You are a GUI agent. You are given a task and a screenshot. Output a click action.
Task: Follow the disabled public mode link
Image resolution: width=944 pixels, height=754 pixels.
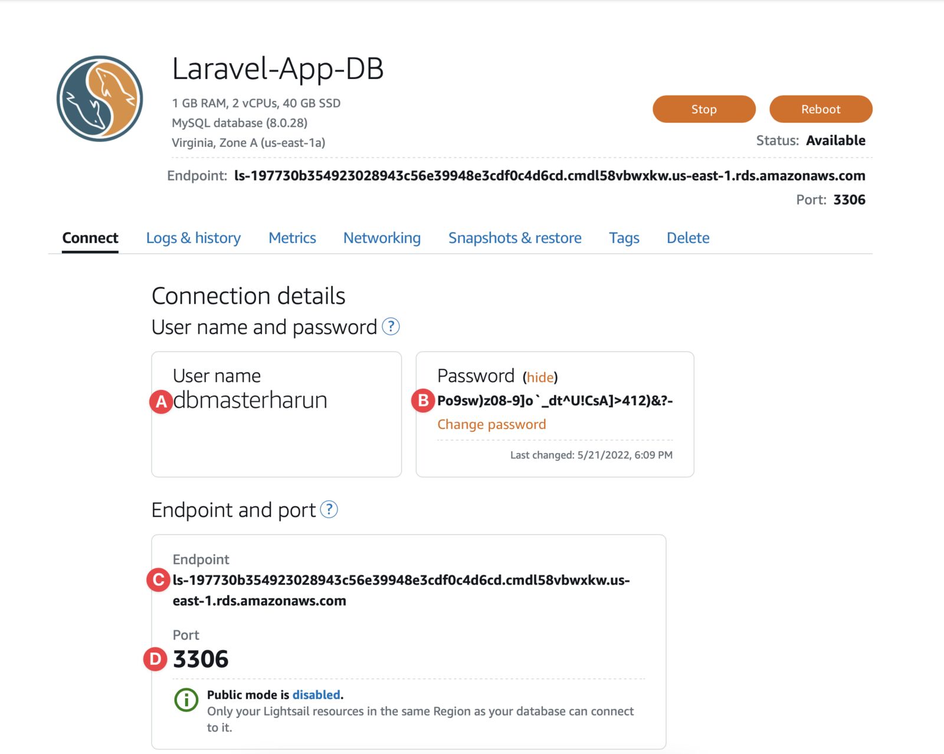point(316,695)
